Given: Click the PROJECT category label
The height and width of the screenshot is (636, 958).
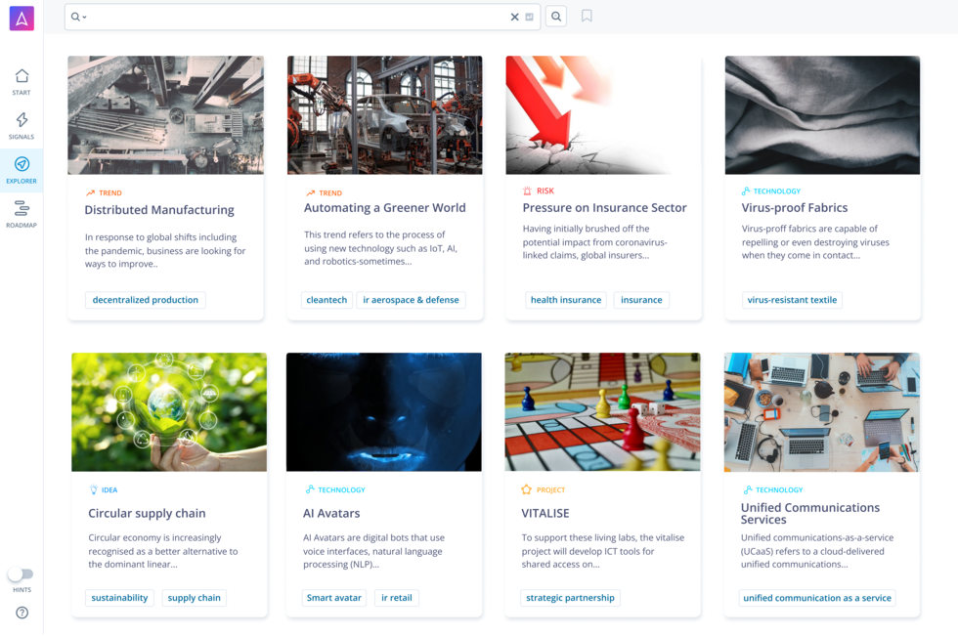Looking at the screenshot, I should pyautogui.click(x=550, y=490).
